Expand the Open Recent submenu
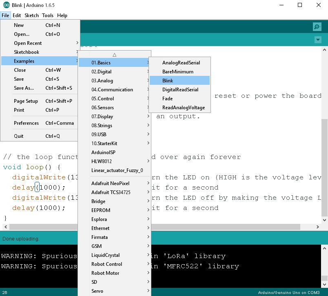Image resolution: width=328 pixels, height=296 pixels. 39,43
